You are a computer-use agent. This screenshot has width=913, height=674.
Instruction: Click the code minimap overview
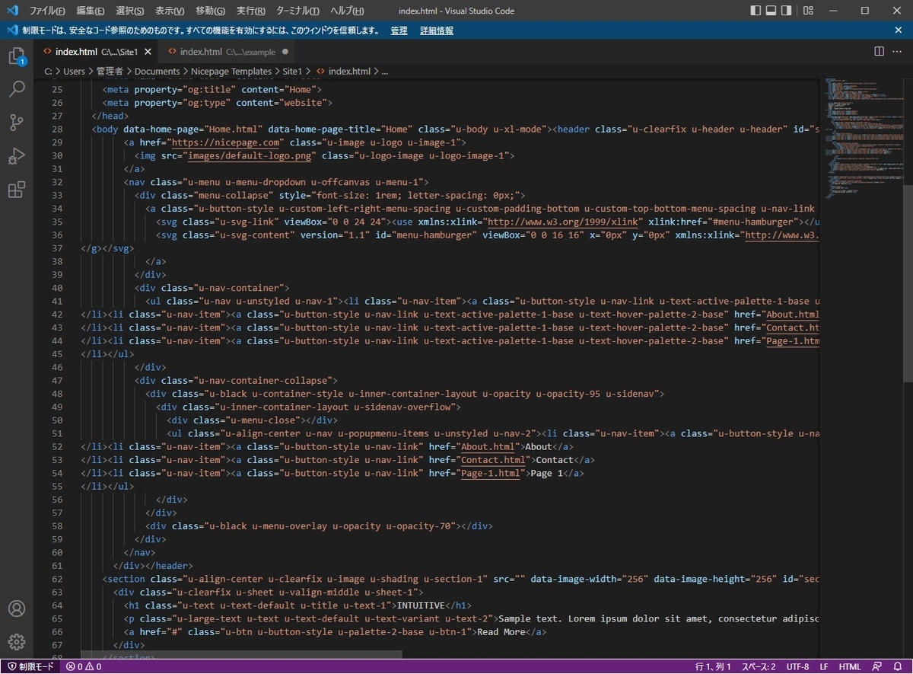(x=862, y=137)
